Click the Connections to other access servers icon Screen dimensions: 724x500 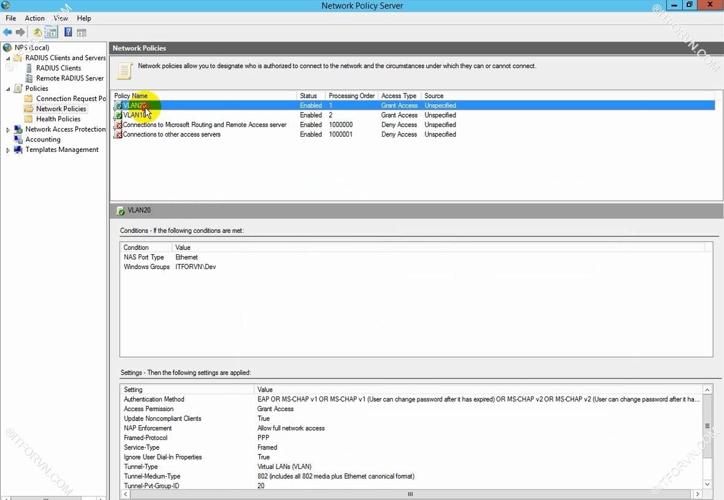coord(118,134)
